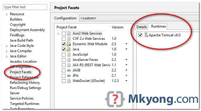Select Copyright in the properties tree
Image resolution: width=201 pixels, height=111 pixels.
pyautogui.click(x=18, y=25)
